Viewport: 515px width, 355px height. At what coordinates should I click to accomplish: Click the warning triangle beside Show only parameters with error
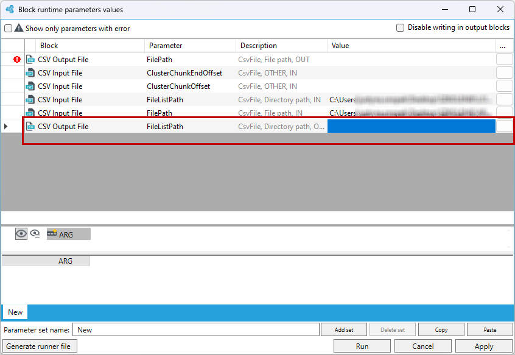pyautogui.click(x=19, y=28)
